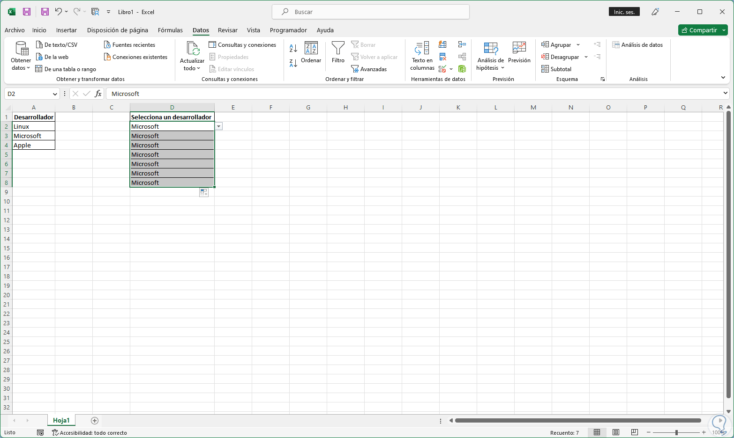Image resolution: width=734 pixels, height=438 pixels.
Task: Insert a Subtotal
Action: pyautogui.click(x=556, y=69)
